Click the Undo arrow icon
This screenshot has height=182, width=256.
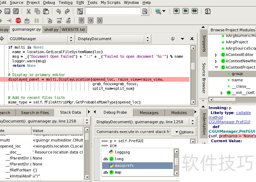tap(59, 11)
